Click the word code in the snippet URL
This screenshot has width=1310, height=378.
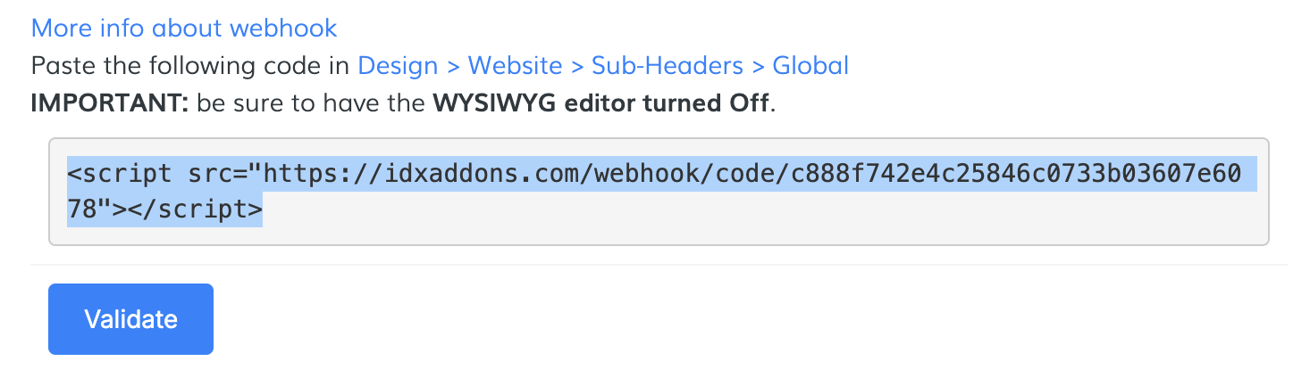(x=747, y=173)
